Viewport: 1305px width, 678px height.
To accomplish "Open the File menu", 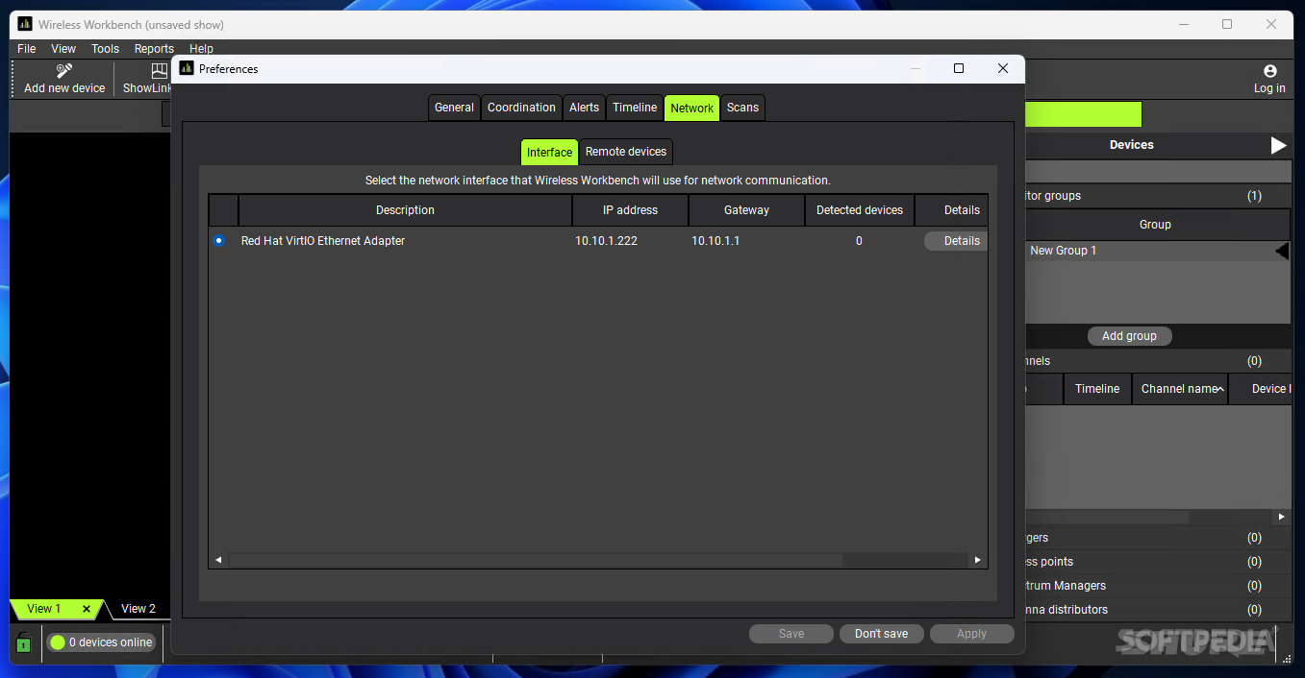I will 27,49.
